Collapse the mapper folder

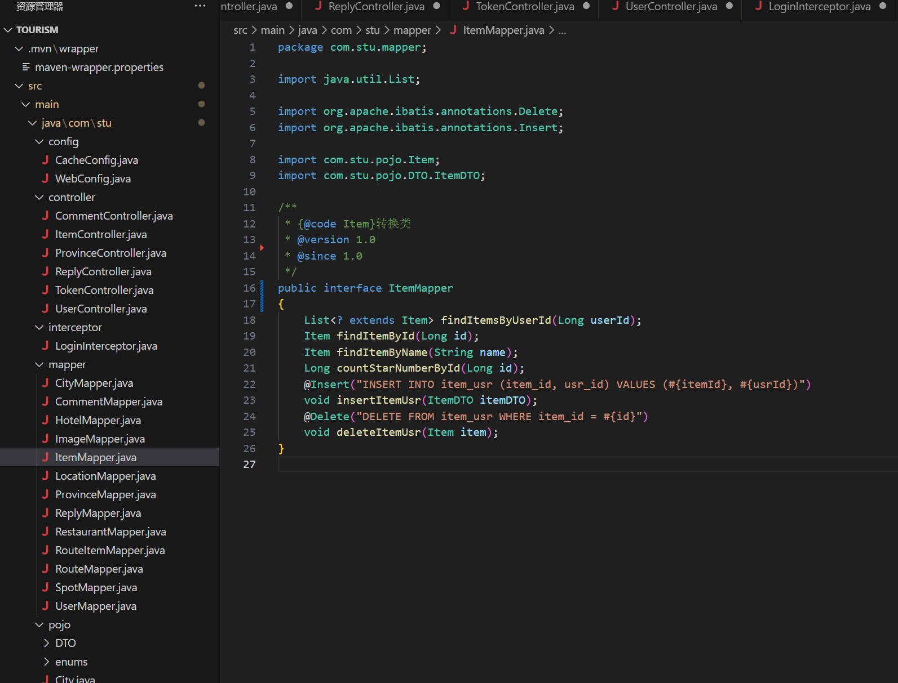[x=39, y=365]
